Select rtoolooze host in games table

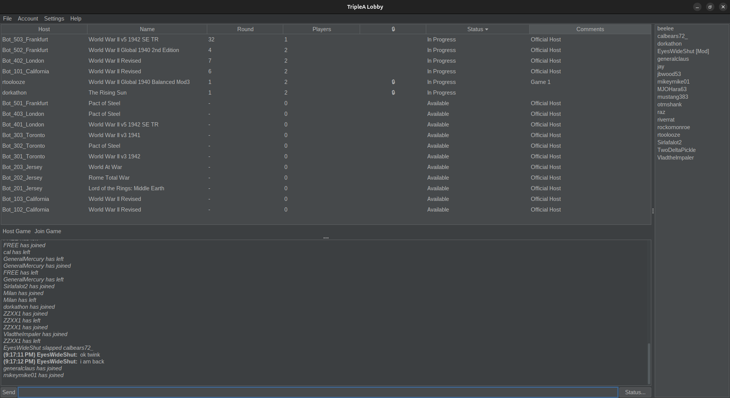point(14,82)
